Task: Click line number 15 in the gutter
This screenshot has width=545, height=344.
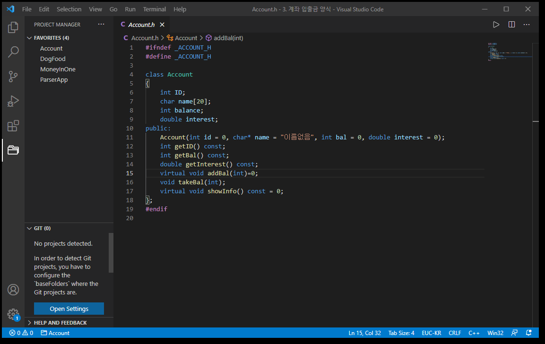Action: pyautogui.click(x=130, y=173)
